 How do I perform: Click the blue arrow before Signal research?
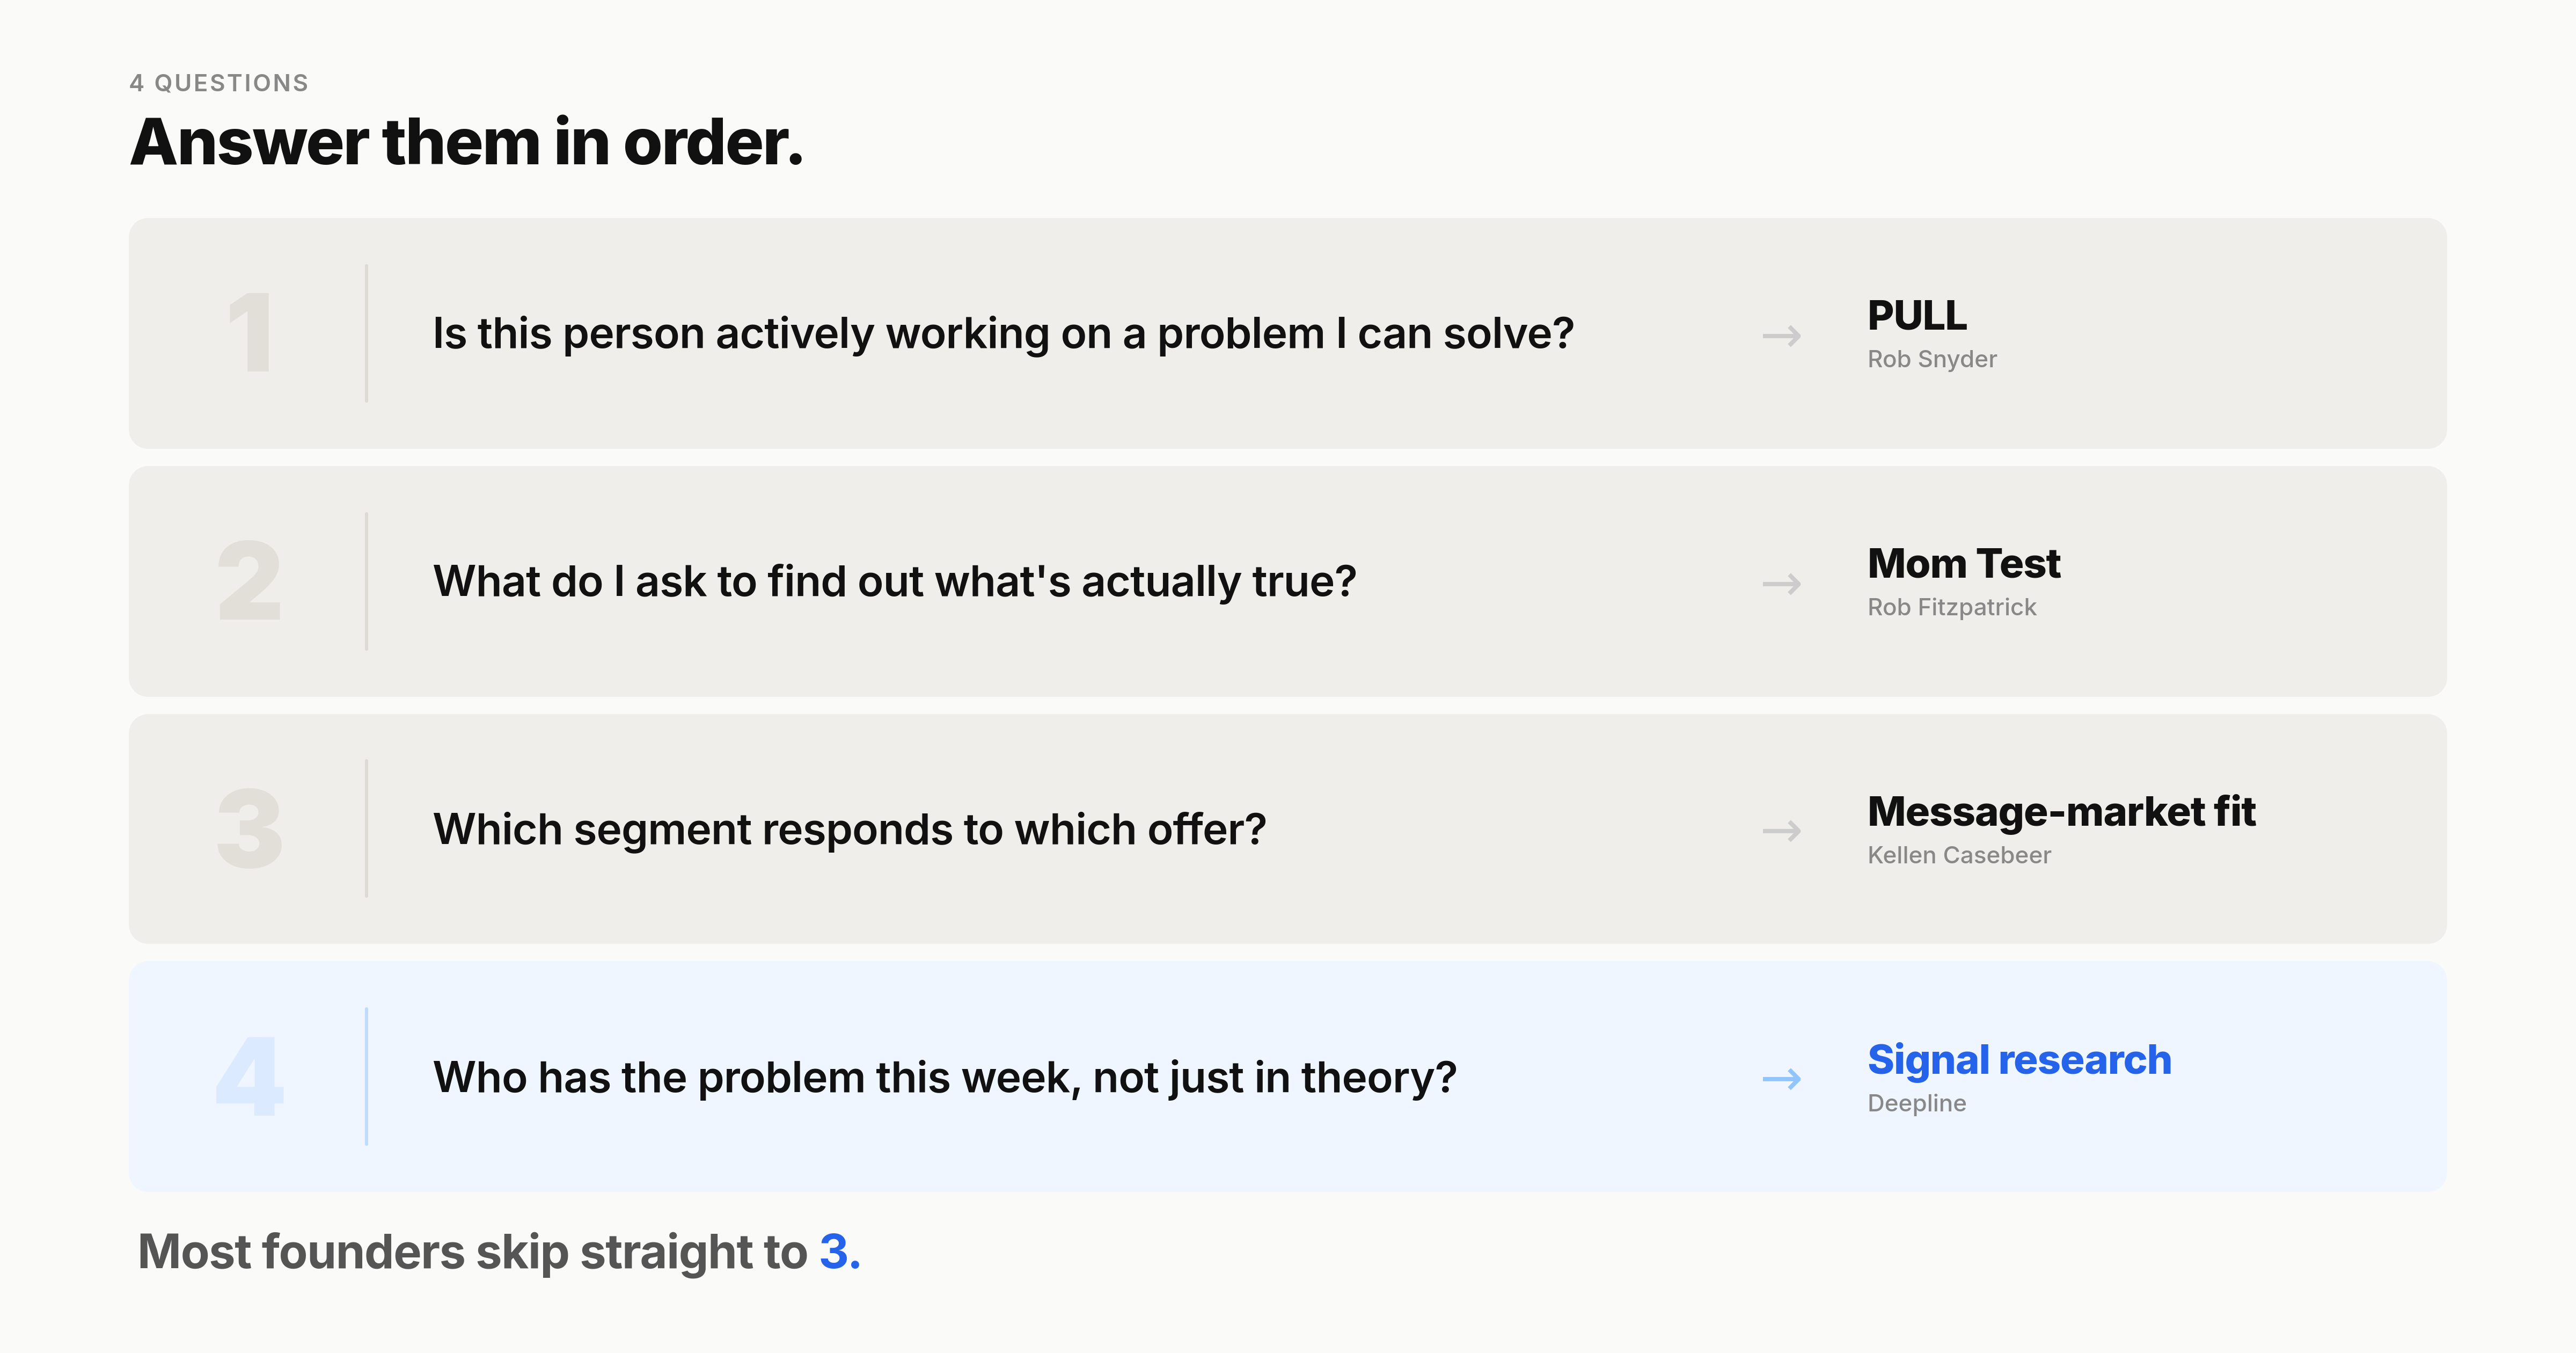click(1781, 1079)
